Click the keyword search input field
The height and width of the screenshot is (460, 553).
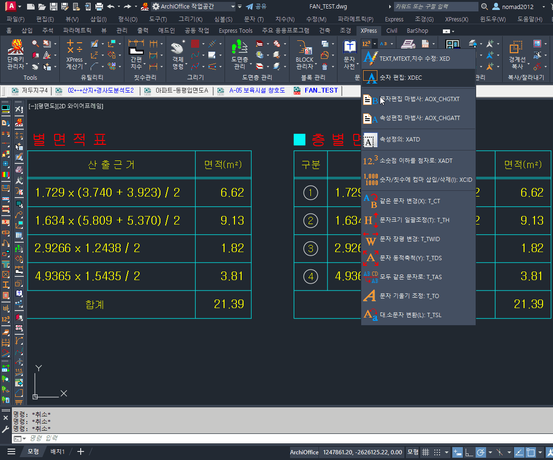point(436,6)
